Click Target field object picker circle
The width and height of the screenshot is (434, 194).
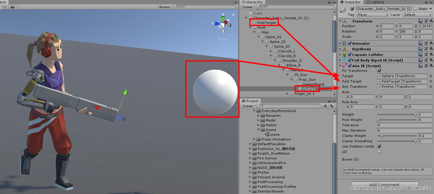[x=431, y=76]
